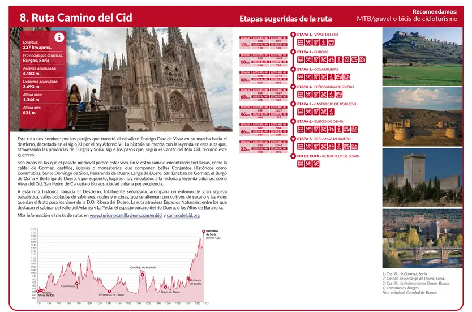The image size is (472, 312).
Task: Click the 'Etapas sugeridas de la ruta' heading
Action: click(x=285, y=19)
